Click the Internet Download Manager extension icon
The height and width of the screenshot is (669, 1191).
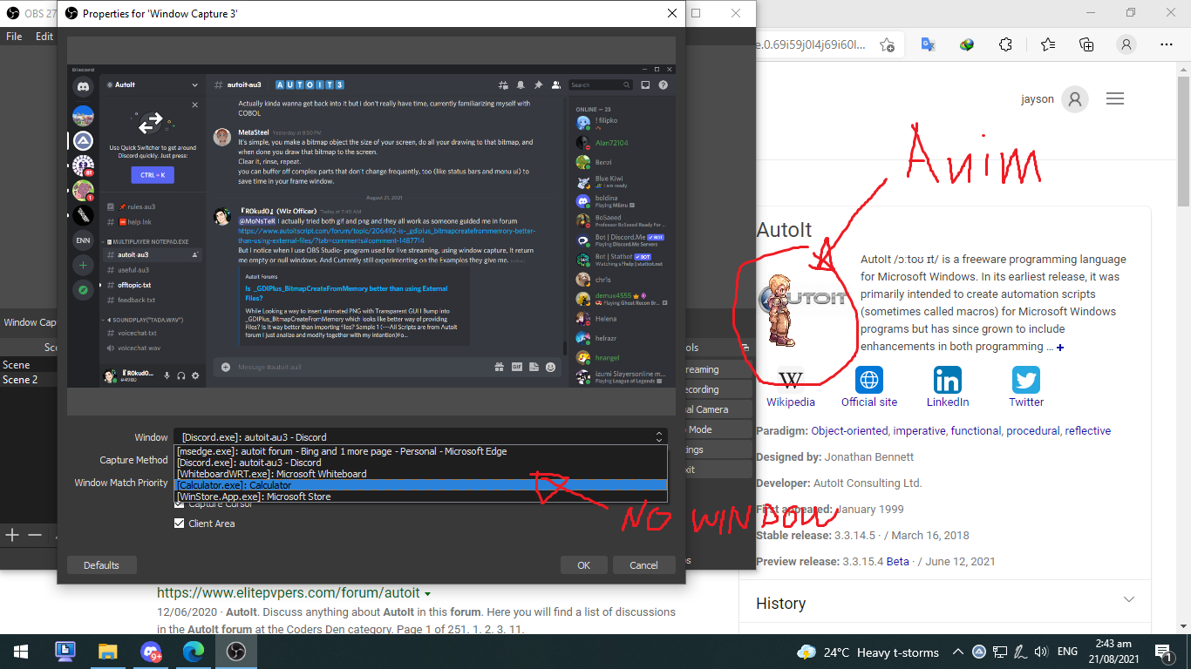coord(966,44)
